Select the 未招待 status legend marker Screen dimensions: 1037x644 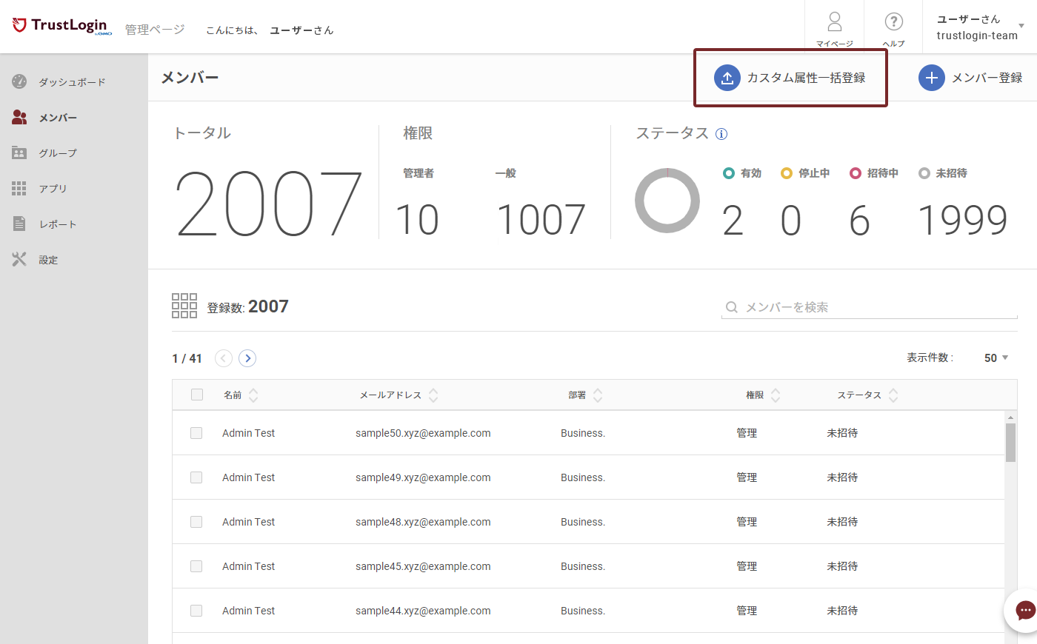point(924,173)
